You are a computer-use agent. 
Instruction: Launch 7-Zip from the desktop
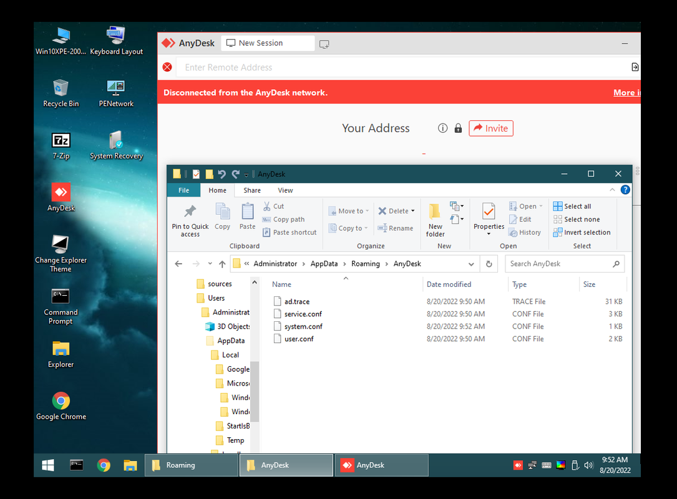tap(61, 145)
